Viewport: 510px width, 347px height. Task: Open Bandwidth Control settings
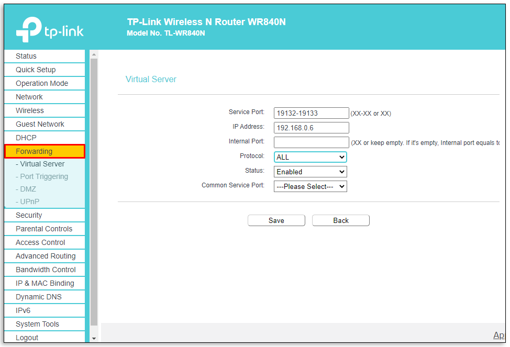(x=45, y=270)
